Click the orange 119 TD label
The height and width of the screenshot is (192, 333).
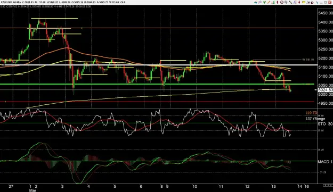click(312, 113)
